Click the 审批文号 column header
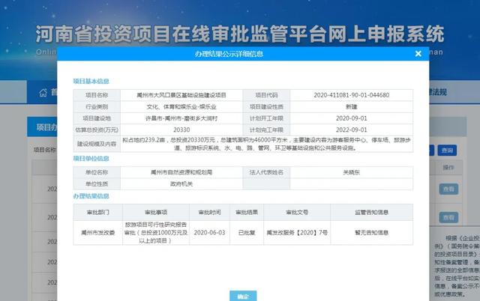480x301 pixels. point(297,212)
